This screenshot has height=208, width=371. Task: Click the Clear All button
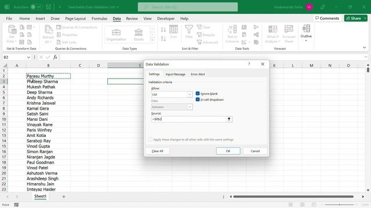click(x=157, y=151)
